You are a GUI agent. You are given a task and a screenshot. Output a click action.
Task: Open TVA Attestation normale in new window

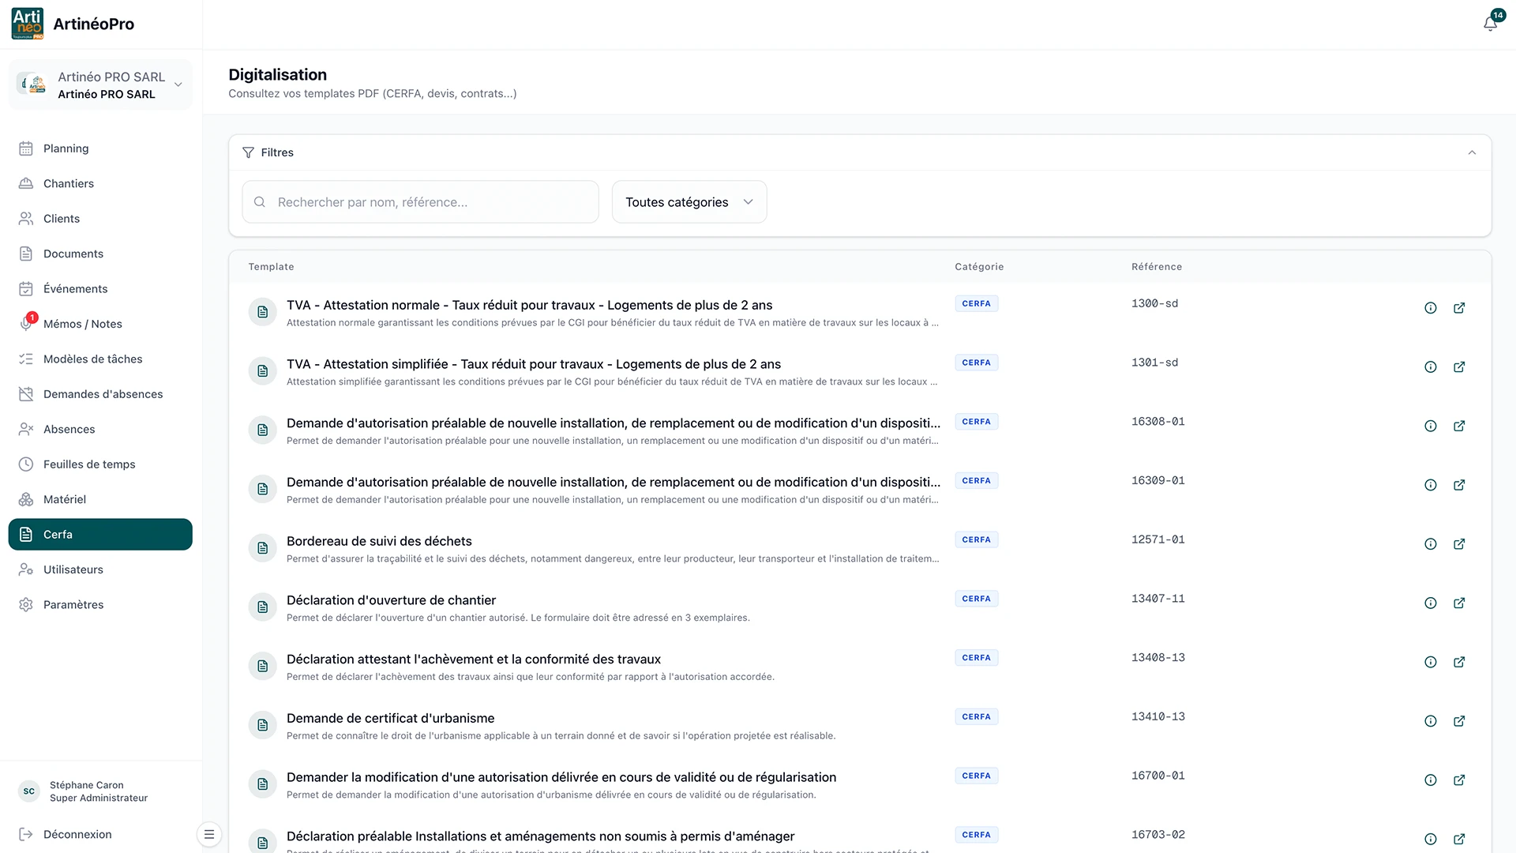point(1459,308)
